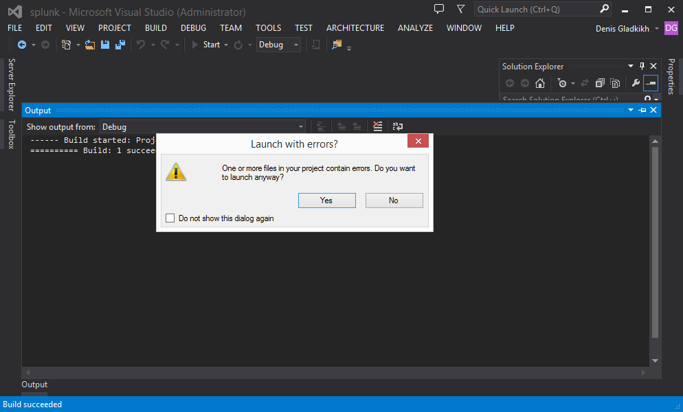
Task: Close the Launch with errors dialog
Action: 418,141
